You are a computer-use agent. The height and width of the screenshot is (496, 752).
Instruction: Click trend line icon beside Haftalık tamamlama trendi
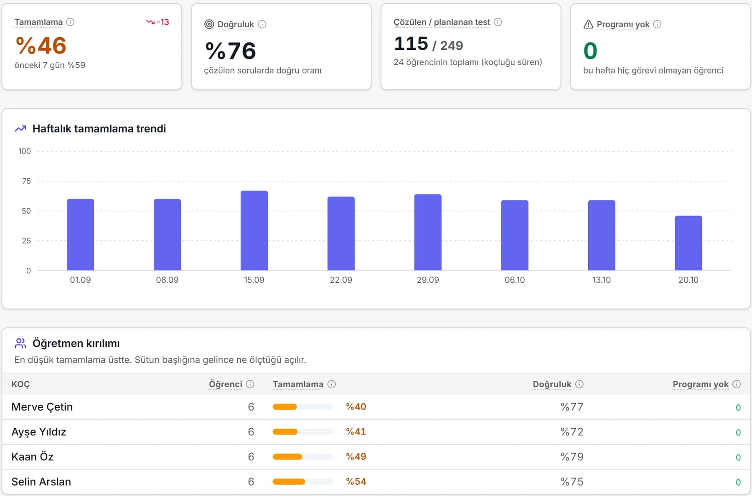(x=20, y=129)
